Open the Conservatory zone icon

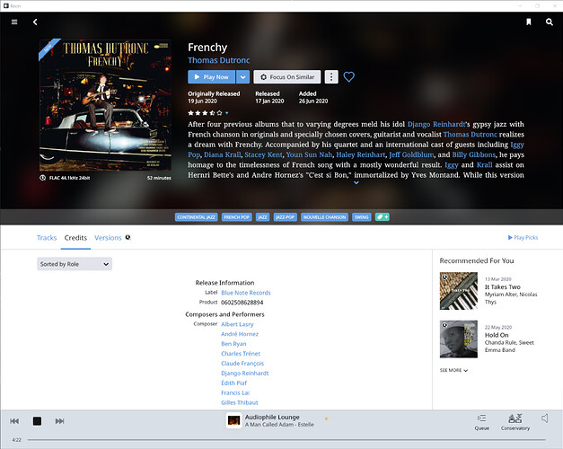coord(515,422)
